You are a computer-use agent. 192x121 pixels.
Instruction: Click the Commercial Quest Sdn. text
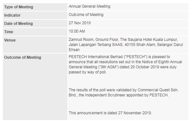coord(158,90)
